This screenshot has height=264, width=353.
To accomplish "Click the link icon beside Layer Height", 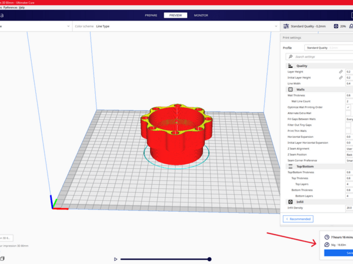I will point(340,72).
